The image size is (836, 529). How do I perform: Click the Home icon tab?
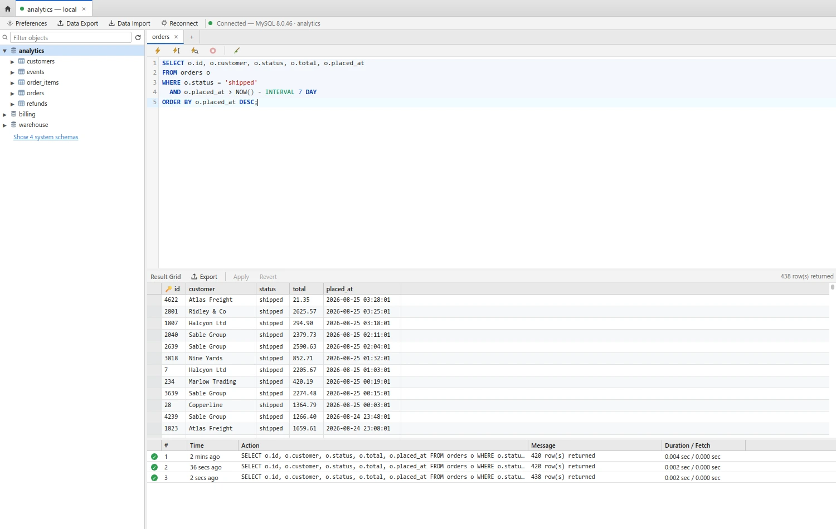pyautogui.click(x=8, y=9)
